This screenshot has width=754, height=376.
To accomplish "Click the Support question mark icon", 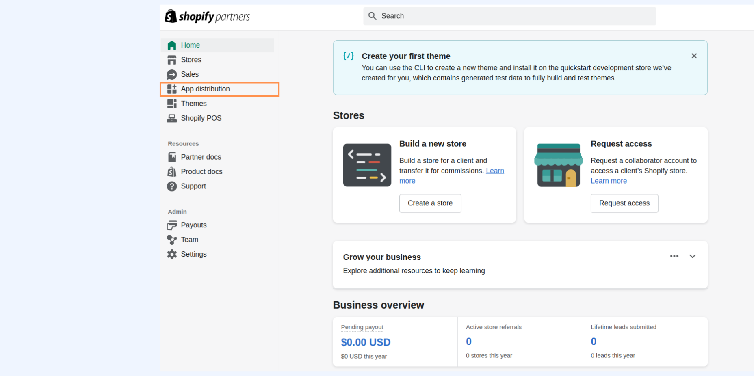I will tap(172, 186).
